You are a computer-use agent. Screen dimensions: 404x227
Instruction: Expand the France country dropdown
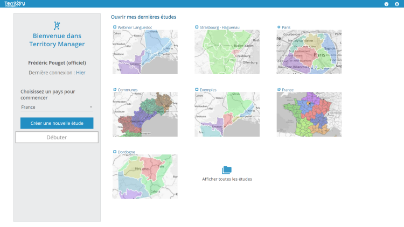[x=57, y=107]
